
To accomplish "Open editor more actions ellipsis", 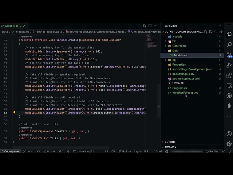I will pyautogui.click(x=155, y=26).
